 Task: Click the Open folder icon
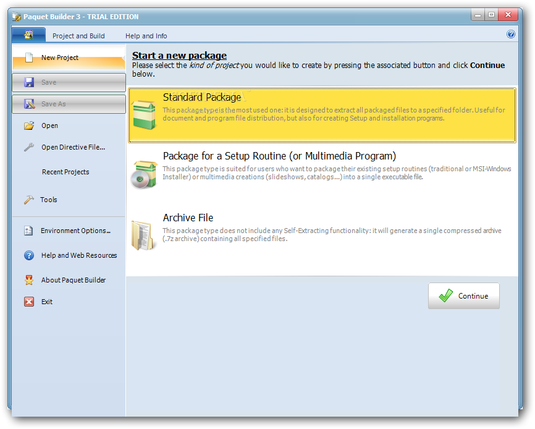[29, 125]
